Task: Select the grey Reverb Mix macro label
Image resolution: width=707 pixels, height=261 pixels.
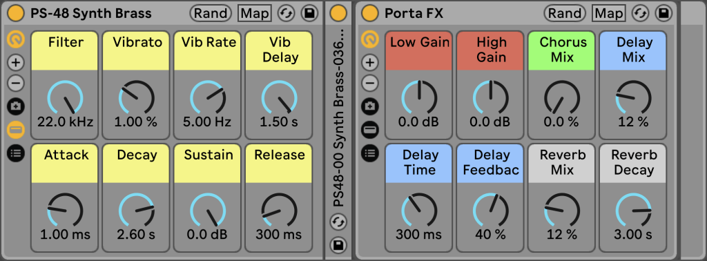Action: click(562, 164)
